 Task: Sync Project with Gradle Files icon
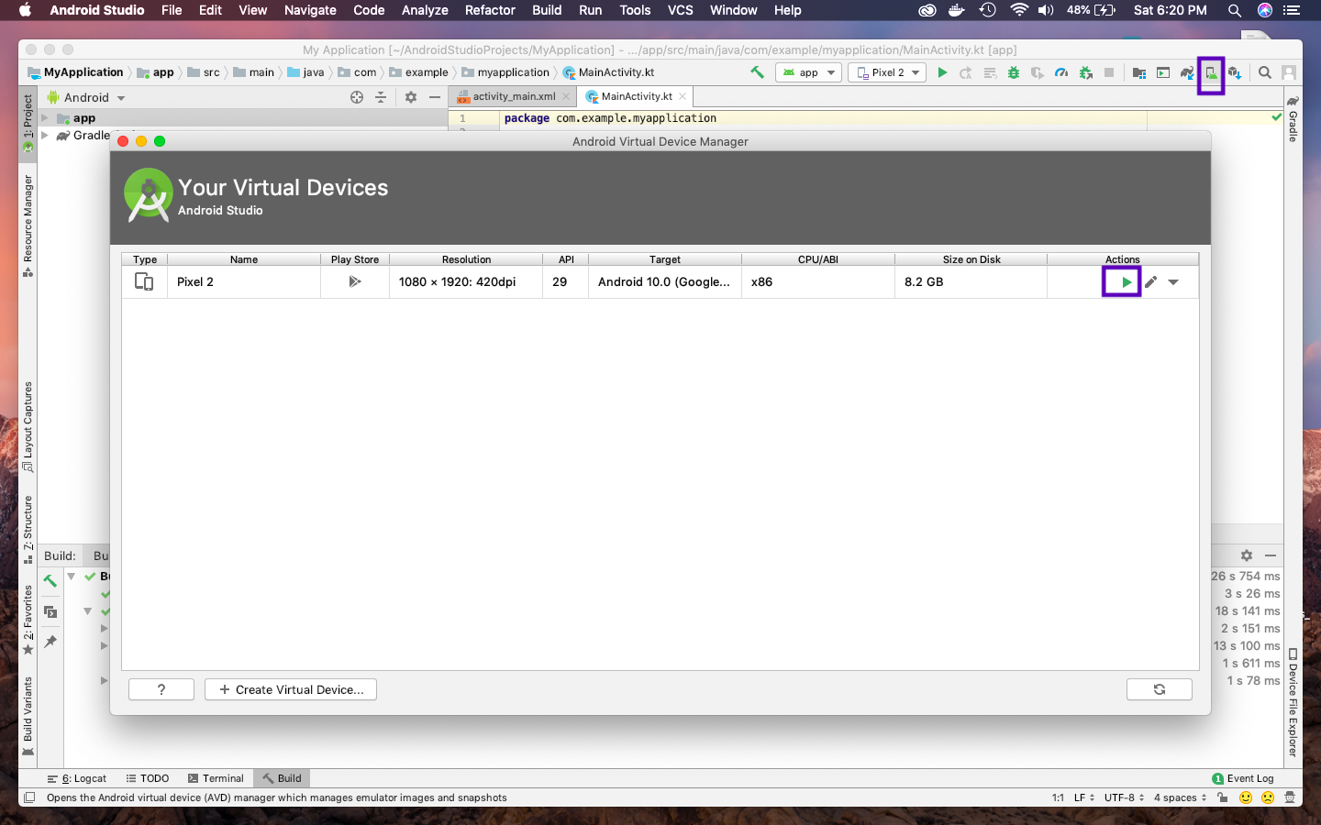tap(1187, 73)
